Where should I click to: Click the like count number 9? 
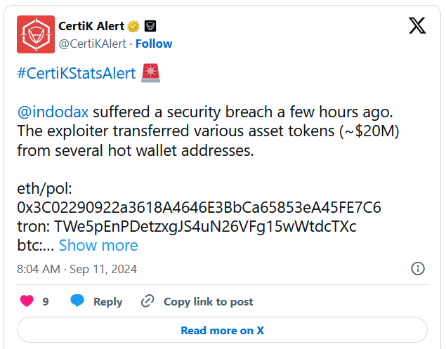coord(46,301)
